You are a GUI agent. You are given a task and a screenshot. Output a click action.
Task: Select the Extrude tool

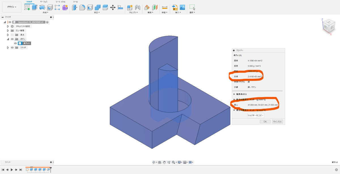(35, 8)
